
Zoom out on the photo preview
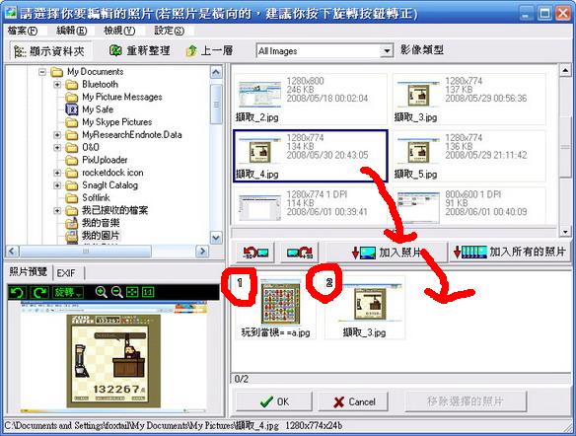coord(116,292)
